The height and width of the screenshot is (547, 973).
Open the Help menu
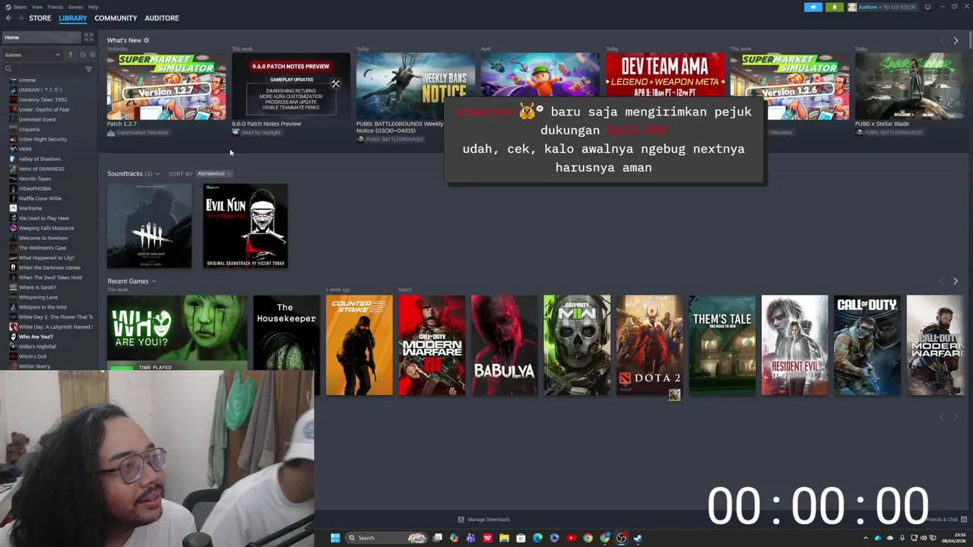(93, 7)
